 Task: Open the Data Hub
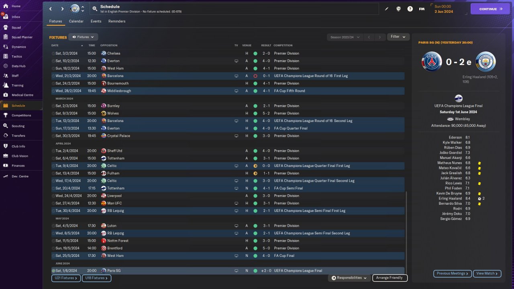tap(18, 66)
